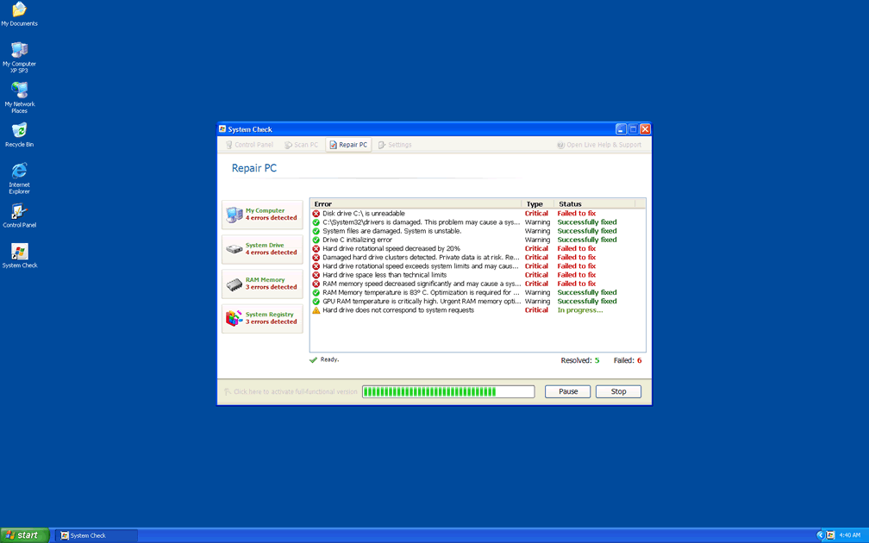Open the Recycle Bin
Screen dimensions: 869x543
19,132
